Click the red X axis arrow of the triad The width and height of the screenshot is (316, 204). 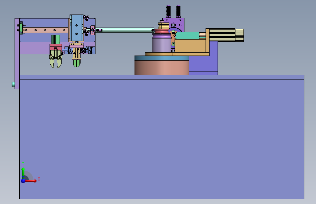coord(31,181)
